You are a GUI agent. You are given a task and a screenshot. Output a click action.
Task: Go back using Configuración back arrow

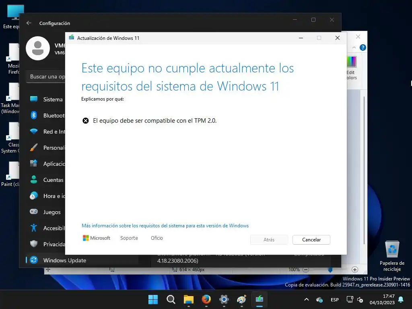pyautogui.click(x=29, y=23)
